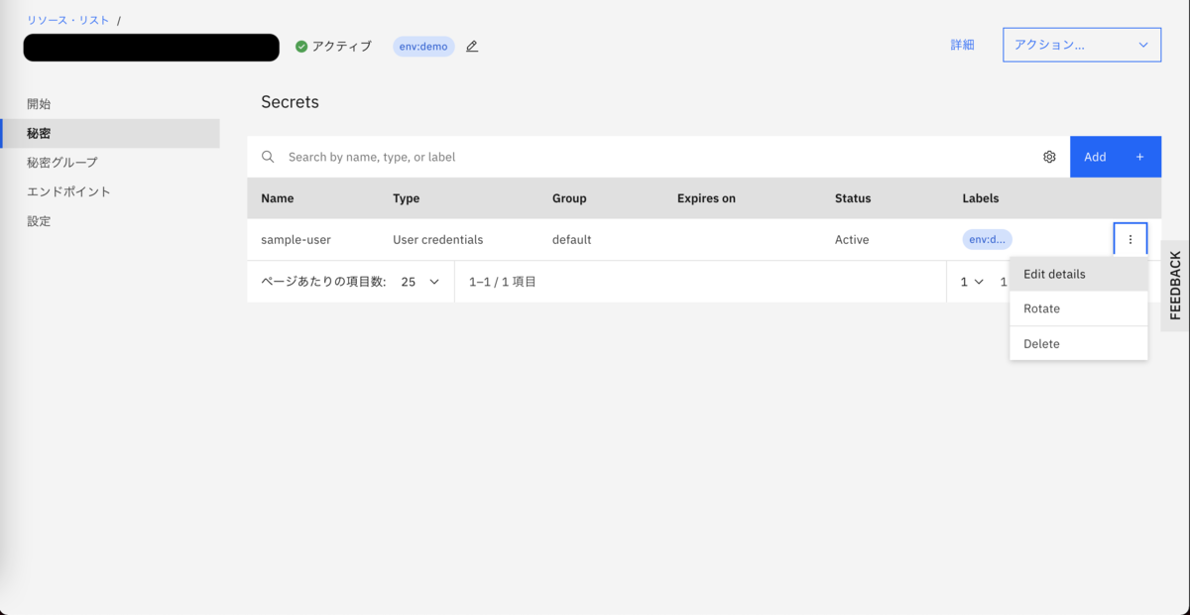Open the FEEDBACK panel
The image size is (1190, 615).
click(1175, 287)
